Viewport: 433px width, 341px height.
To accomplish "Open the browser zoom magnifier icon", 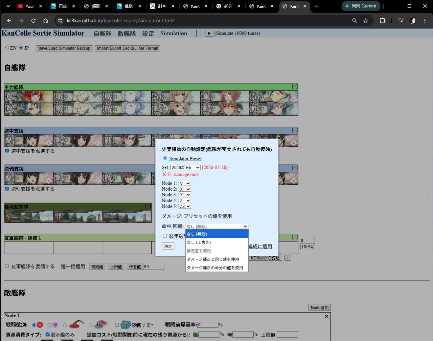I will point(355,21).
